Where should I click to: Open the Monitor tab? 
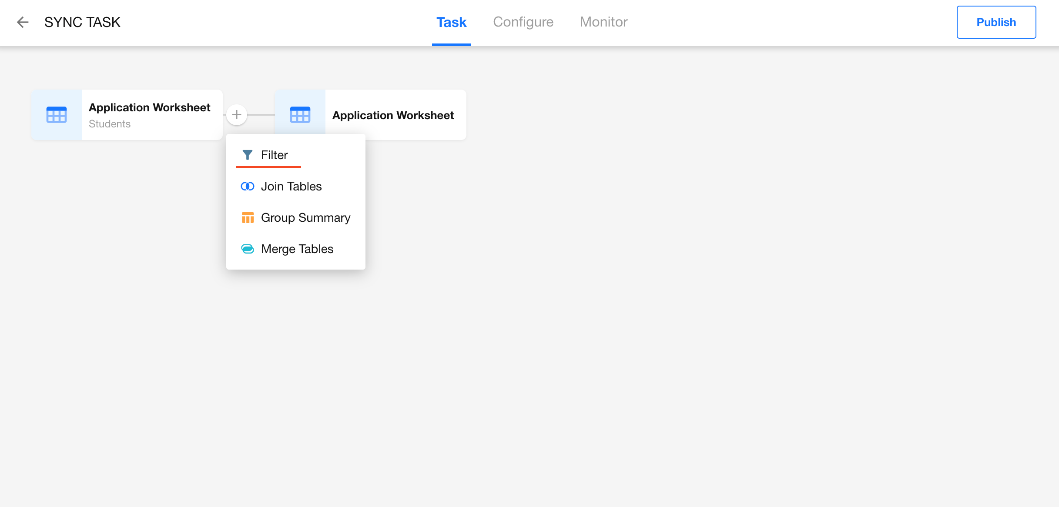click(603, 22)
